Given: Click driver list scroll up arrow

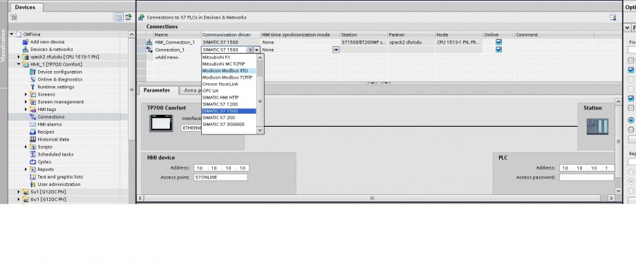Looking at the screenshot, I should [261, 57].
